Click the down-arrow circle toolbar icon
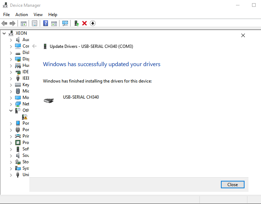This screenshot has width=261, height=204. click(93, 23)
